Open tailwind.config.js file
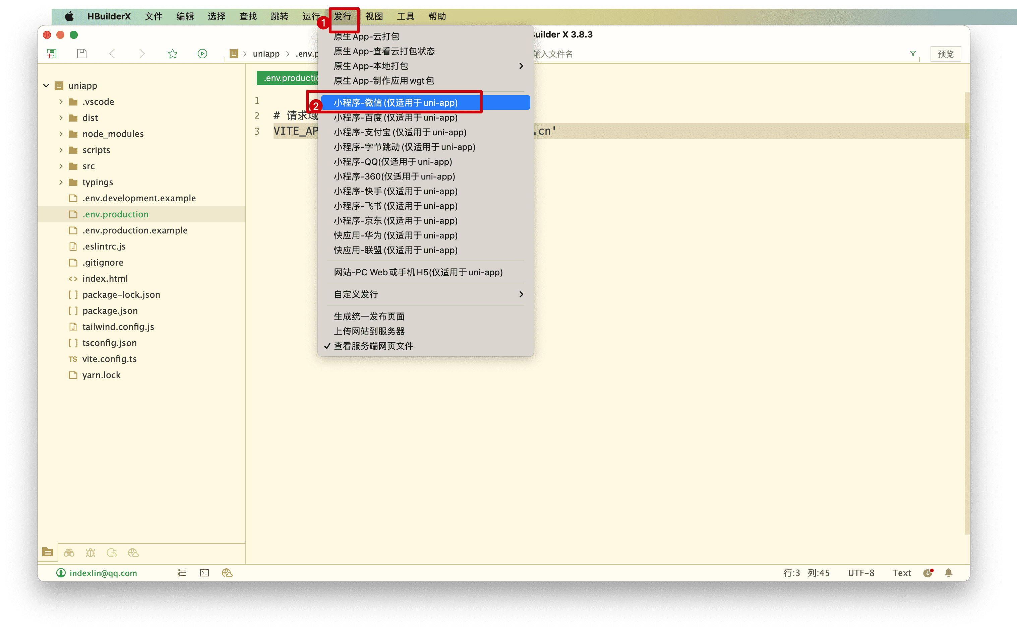Screen dimensions: 1017x631 118,327
